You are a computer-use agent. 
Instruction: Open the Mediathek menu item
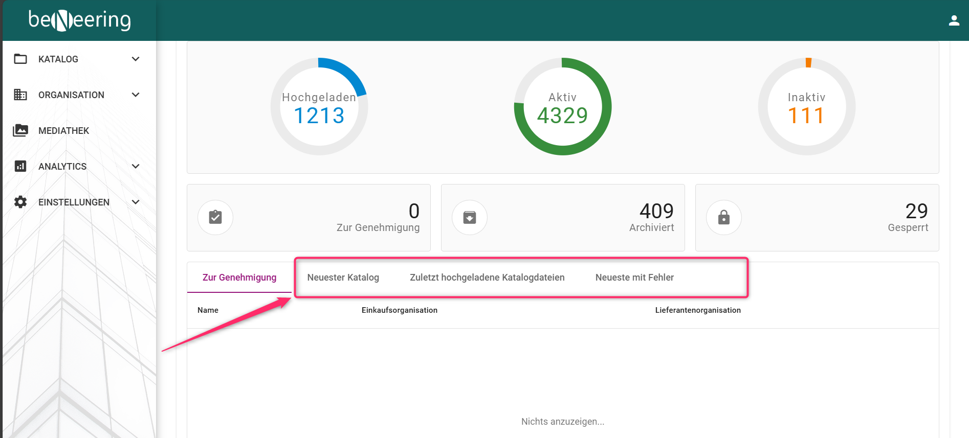coord(64,131)
